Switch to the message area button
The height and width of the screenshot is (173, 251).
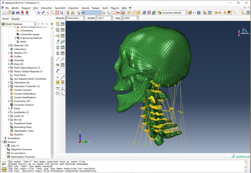3,163
